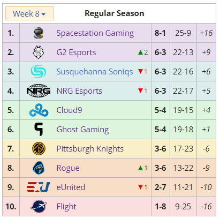220x219 pixels.
Task: Click the eUnited EU logo
Action: (39, 187)
